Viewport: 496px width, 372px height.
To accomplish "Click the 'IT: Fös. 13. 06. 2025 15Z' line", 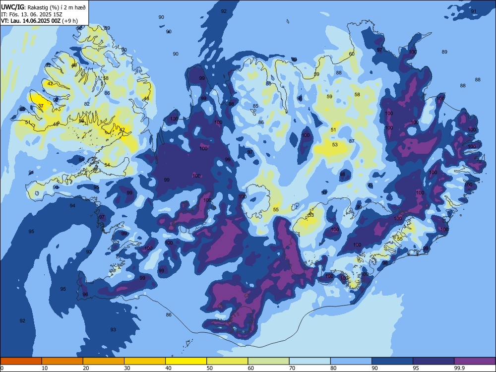I will (x=32, y=14).
